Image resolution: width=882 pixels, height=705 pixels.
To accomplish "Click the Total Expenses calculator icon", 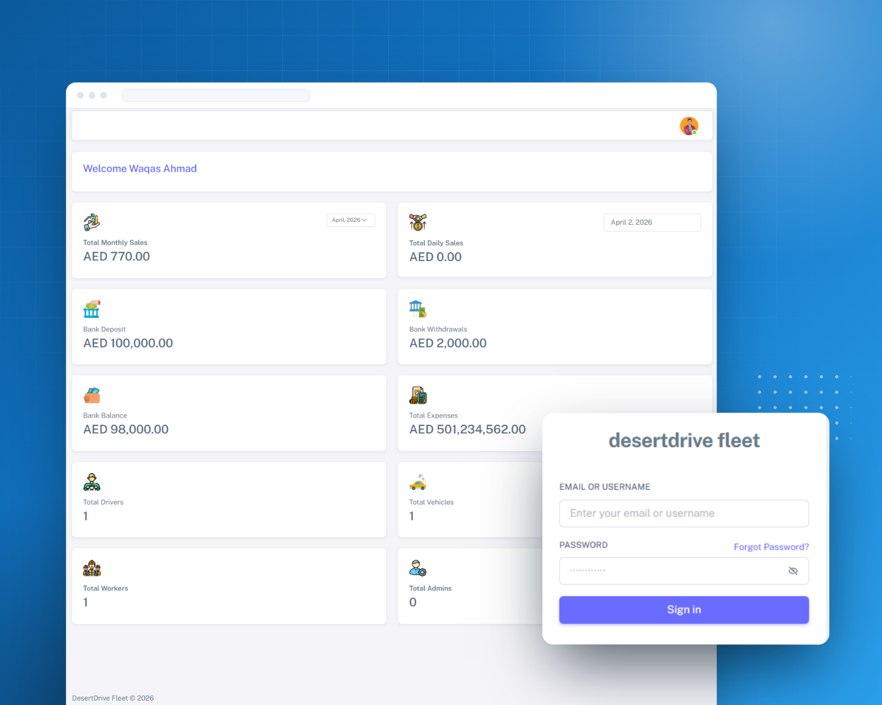I will (x=418, y=395).
